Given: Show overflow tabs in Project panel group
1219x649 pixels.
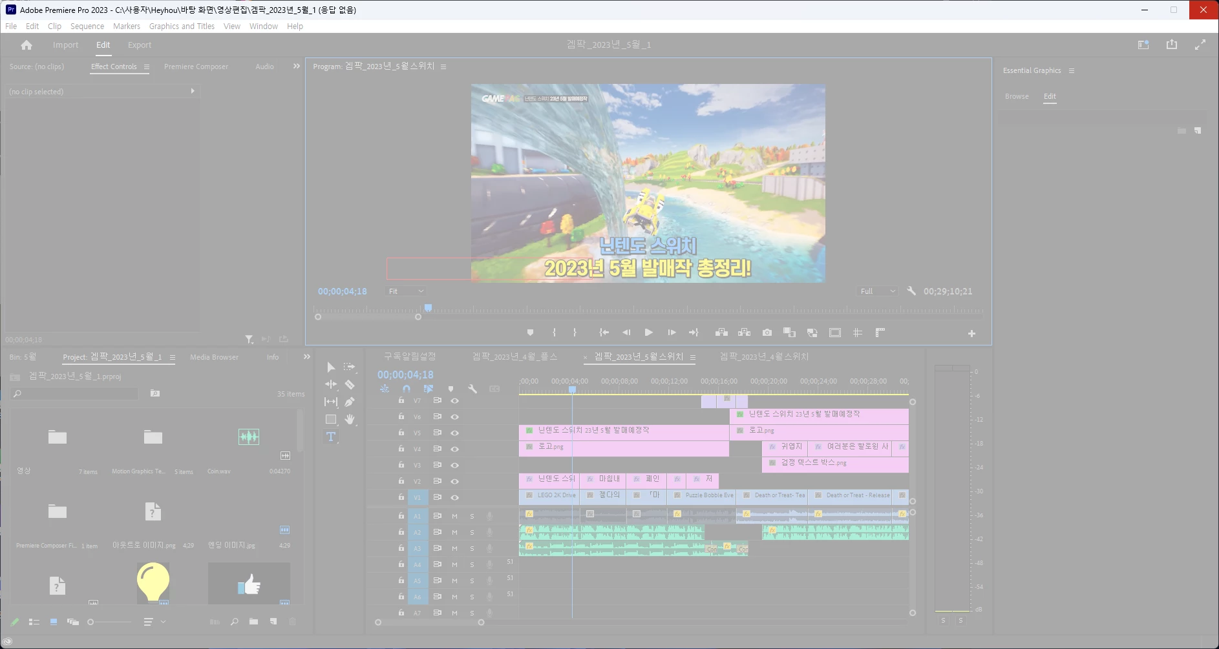Looking at the screenshot, I should pos(307,356).
